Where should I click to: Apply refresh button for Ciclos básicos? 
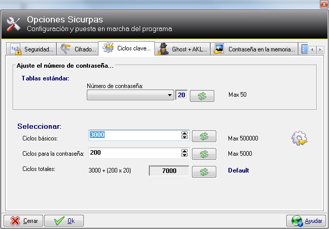point(204,136)
